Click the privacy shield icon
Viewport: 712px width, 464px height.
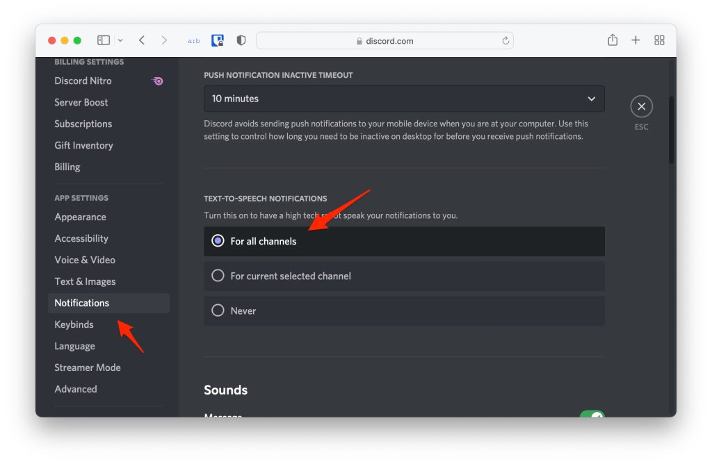241,40
